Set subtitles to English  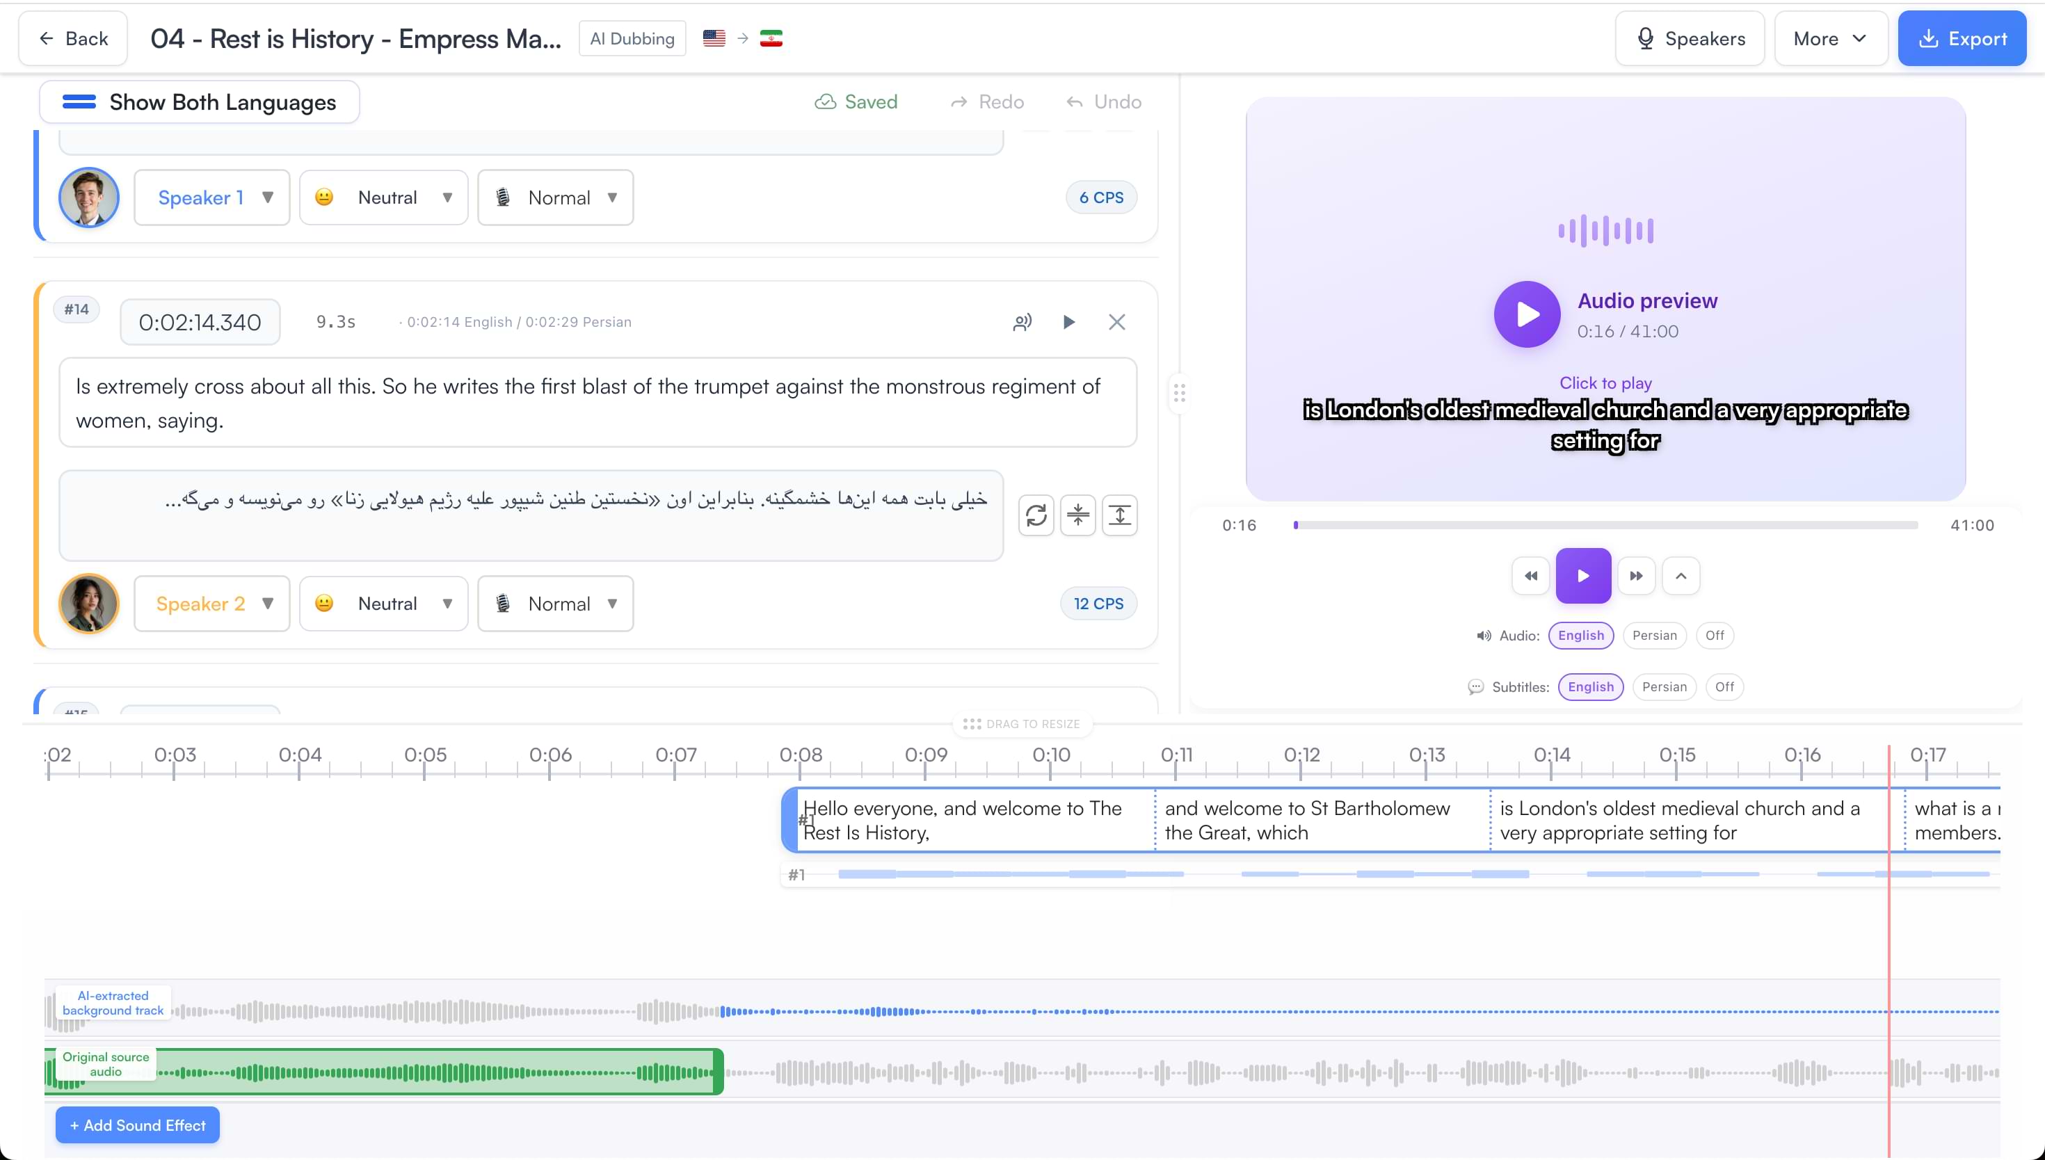[x=1590, y=687]
